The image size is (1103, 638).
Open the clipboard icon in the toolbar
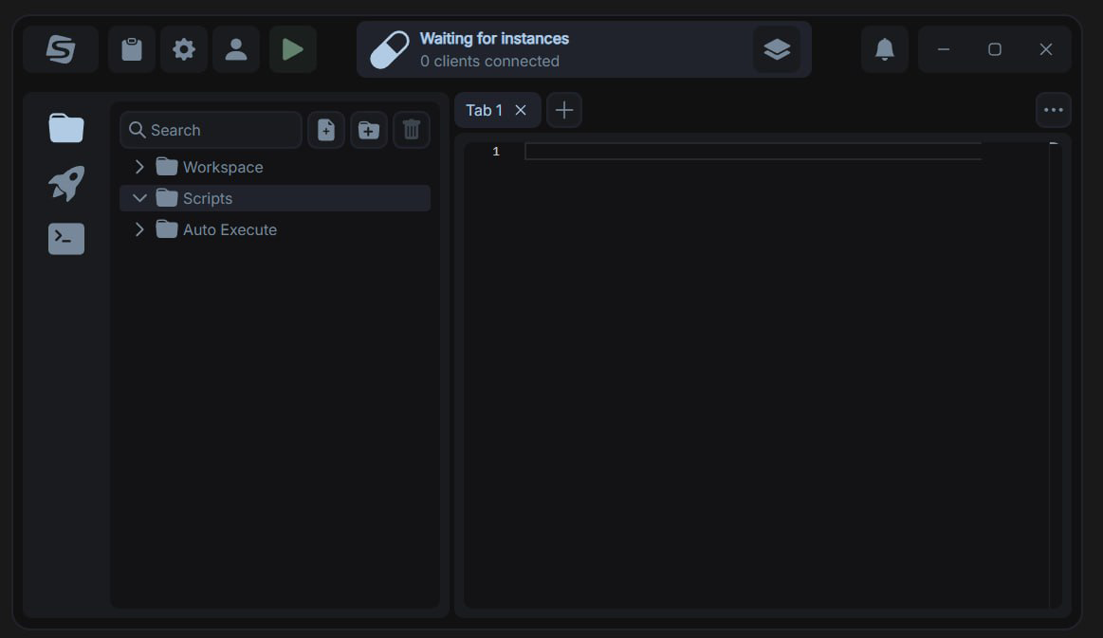[132, 49]
